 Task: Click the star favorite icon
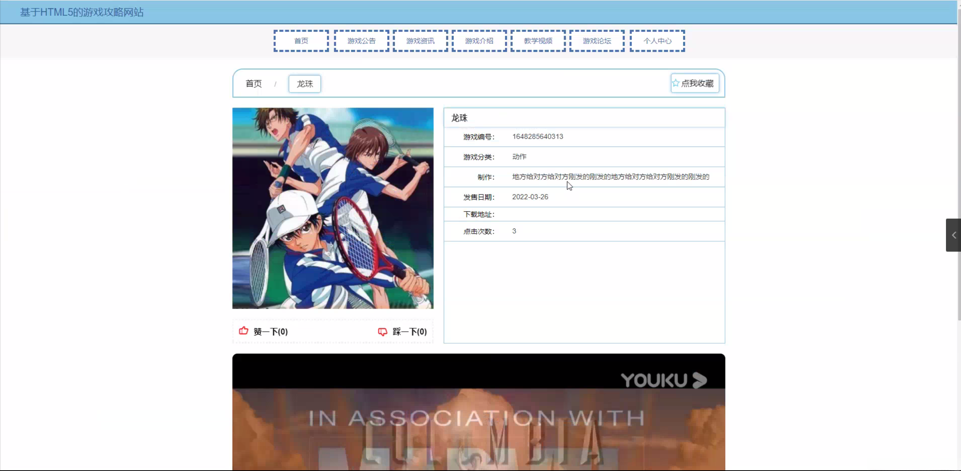675,83
